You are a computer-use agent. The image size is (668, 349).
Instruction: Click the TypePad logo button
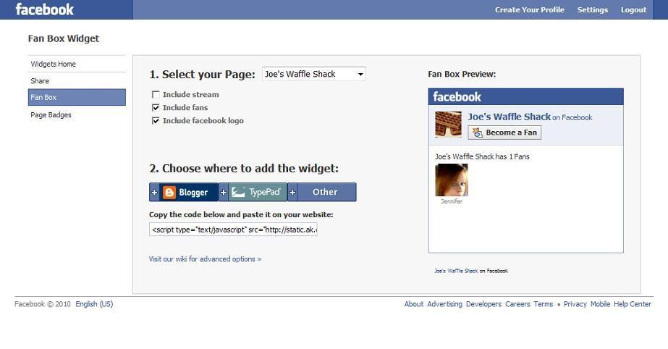(258, 193)
